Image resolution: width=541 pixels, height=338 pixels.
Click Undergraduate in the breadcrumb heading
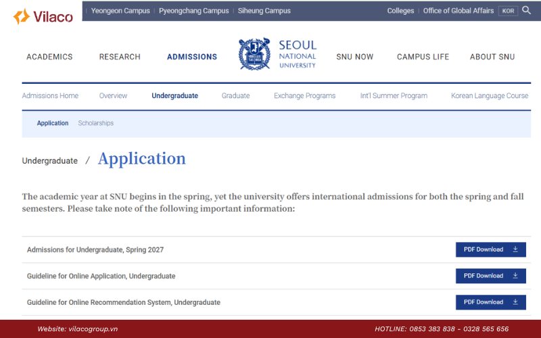click(49, 161)
